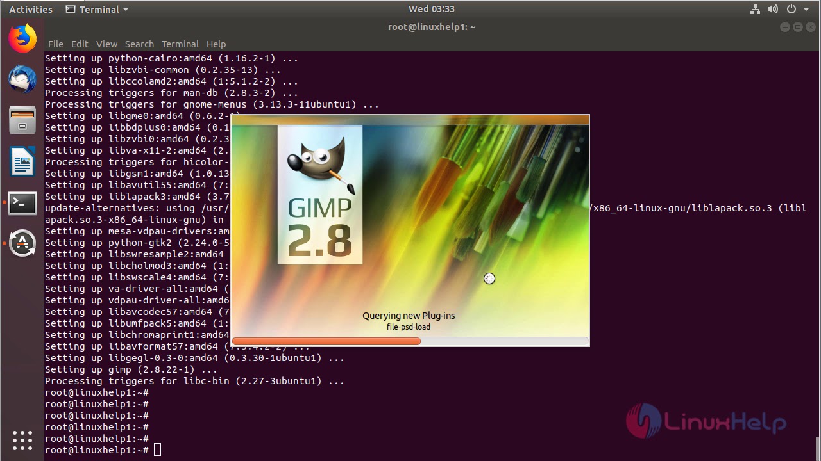Click the "Setting up liblapack3:amd64" line
The width and height of the screenshot is (821, 461).
tap(137, 197)
